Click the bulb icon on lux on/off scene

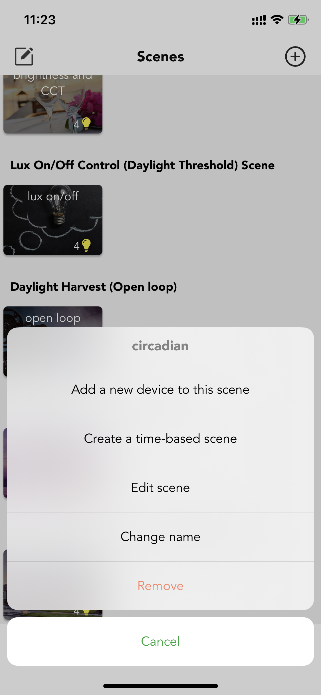pyautogui.click(x=86, y=245)
